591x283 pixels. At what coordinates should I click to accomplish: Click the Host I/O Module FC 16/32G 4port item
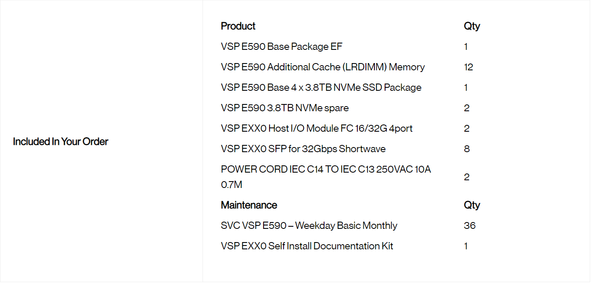(x=317, y=128)
